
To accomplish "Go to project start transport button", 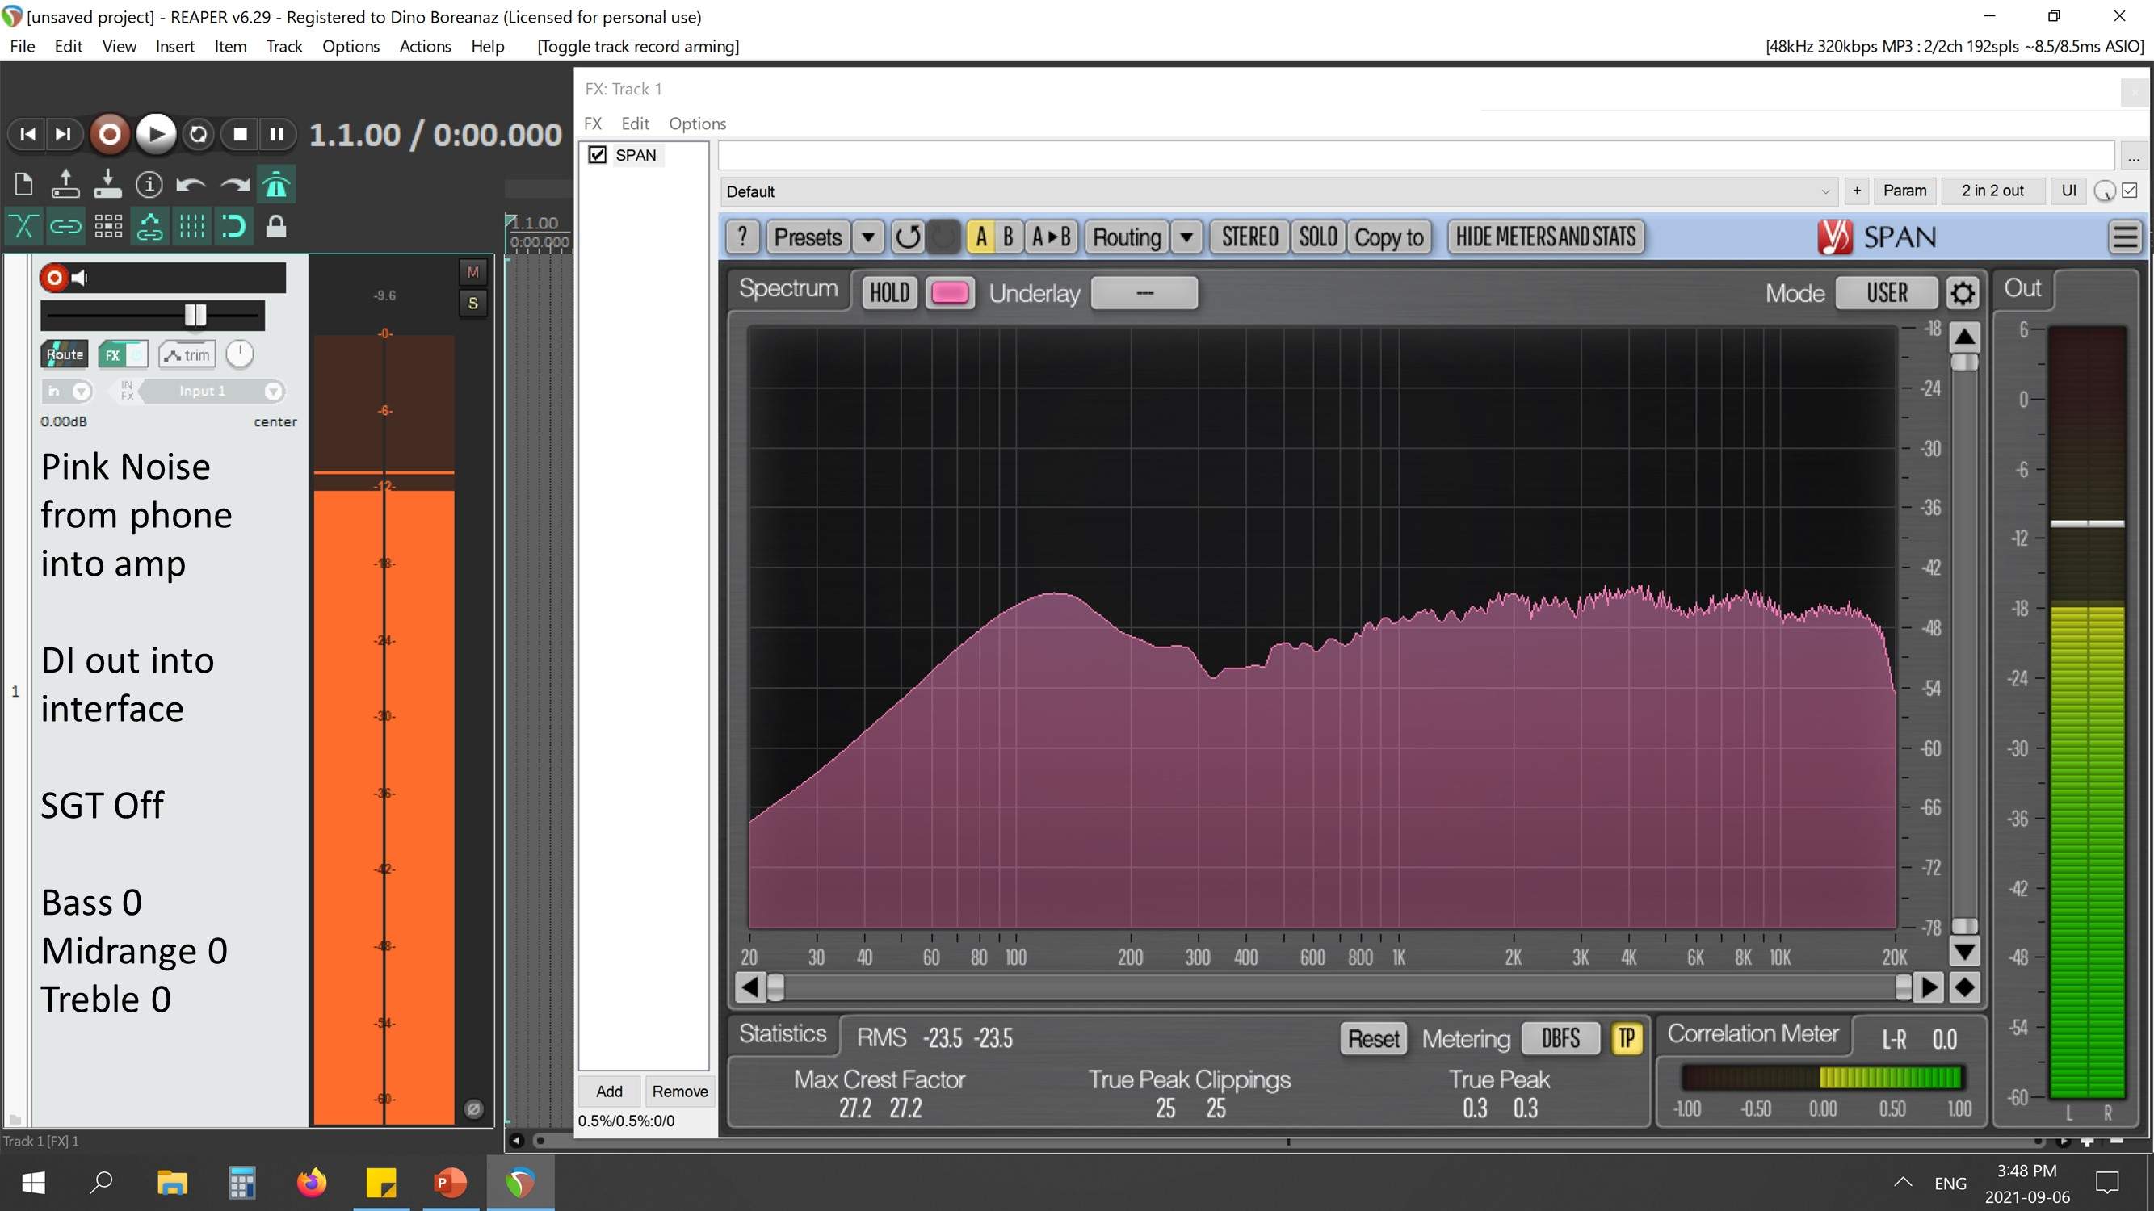I will (27, 134).
